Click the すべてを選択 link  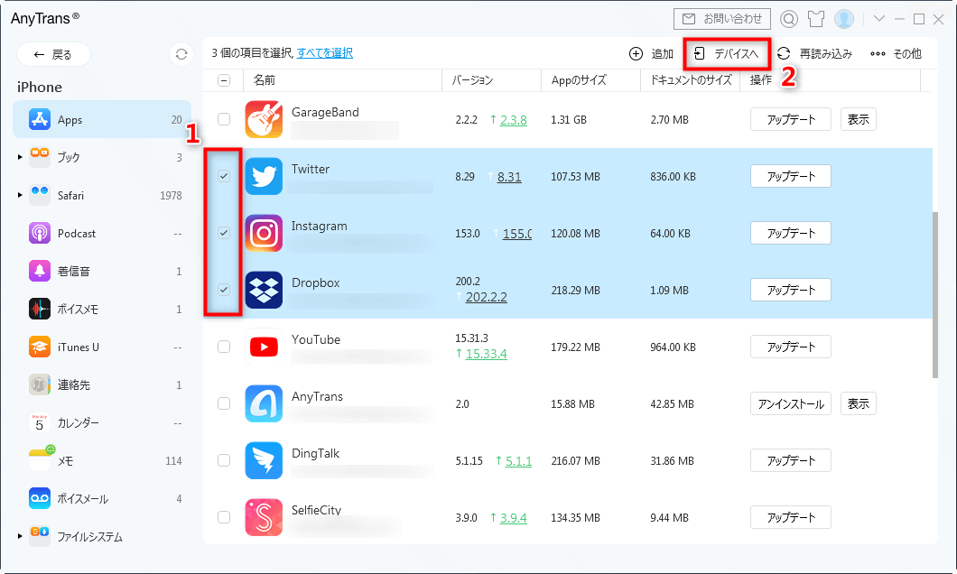(x=325, y=53)
